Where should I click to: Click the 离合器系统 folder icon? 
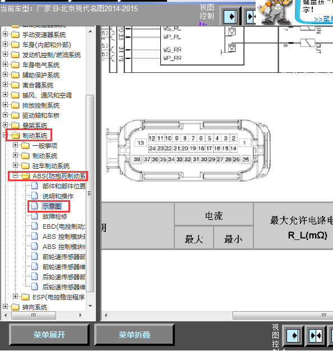15,85
